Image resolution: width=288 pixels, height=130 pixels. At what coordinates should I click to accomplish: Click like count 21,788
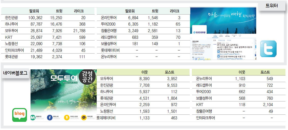pos(79,31)
